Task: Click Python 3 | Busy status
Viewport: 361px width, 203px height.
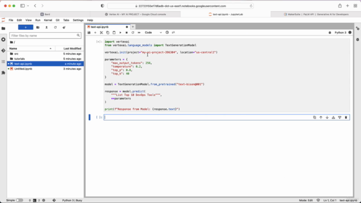Action: click(x=72, y=200)
